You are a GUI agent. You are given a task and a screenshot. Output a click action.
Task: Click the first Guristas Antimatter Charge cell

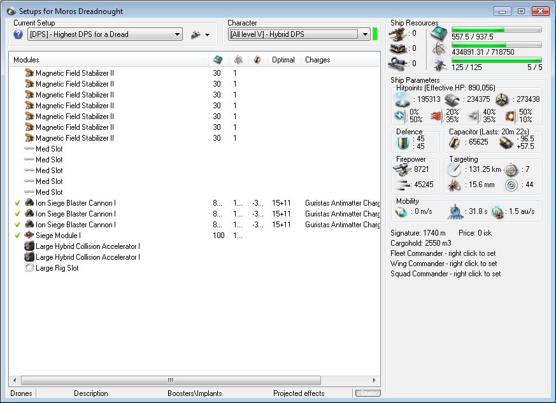pyautogui.click(x=342, y=203)
